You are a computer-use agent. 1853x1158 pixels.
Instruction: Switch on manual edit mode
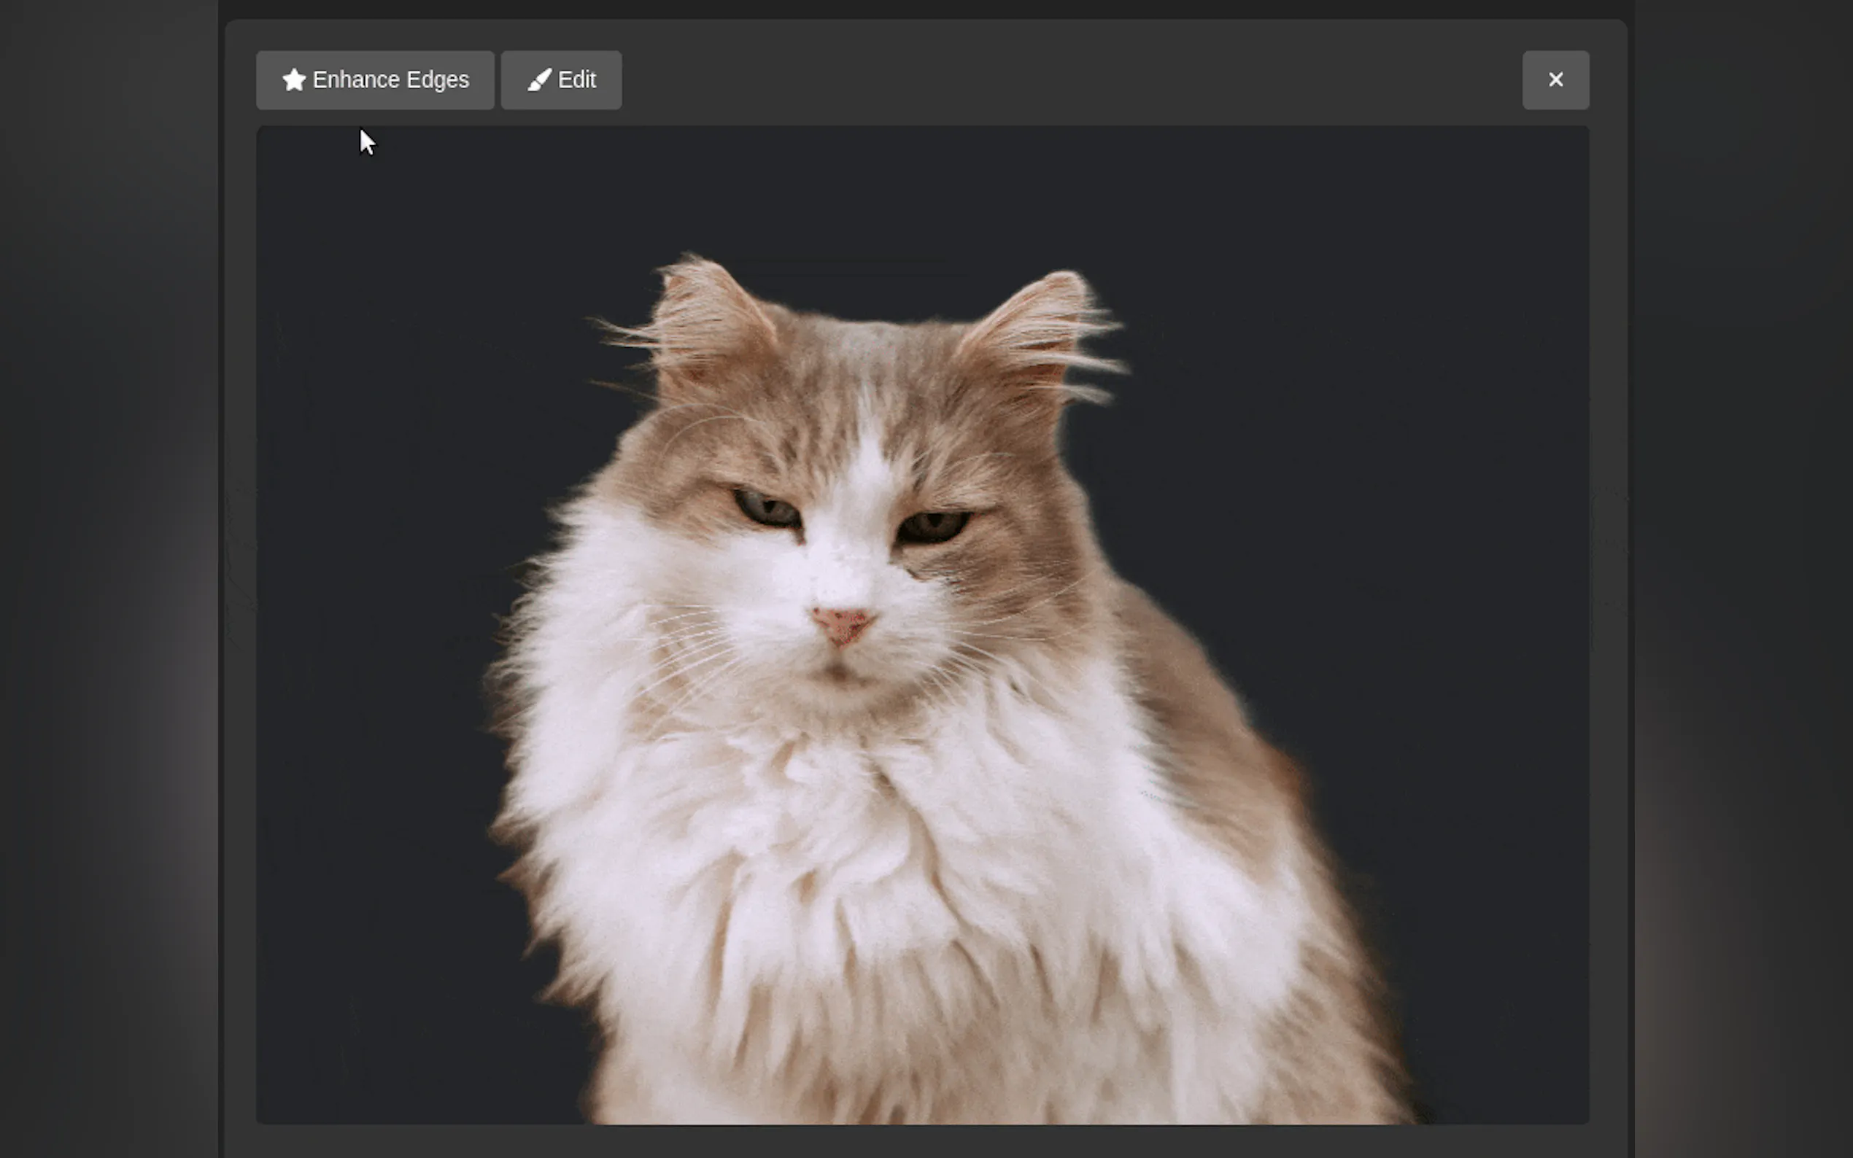coord(561,79)
